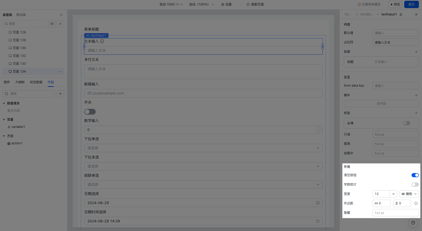
Task: Click the 设置 gear in top bar
Action: click(226, 4)
